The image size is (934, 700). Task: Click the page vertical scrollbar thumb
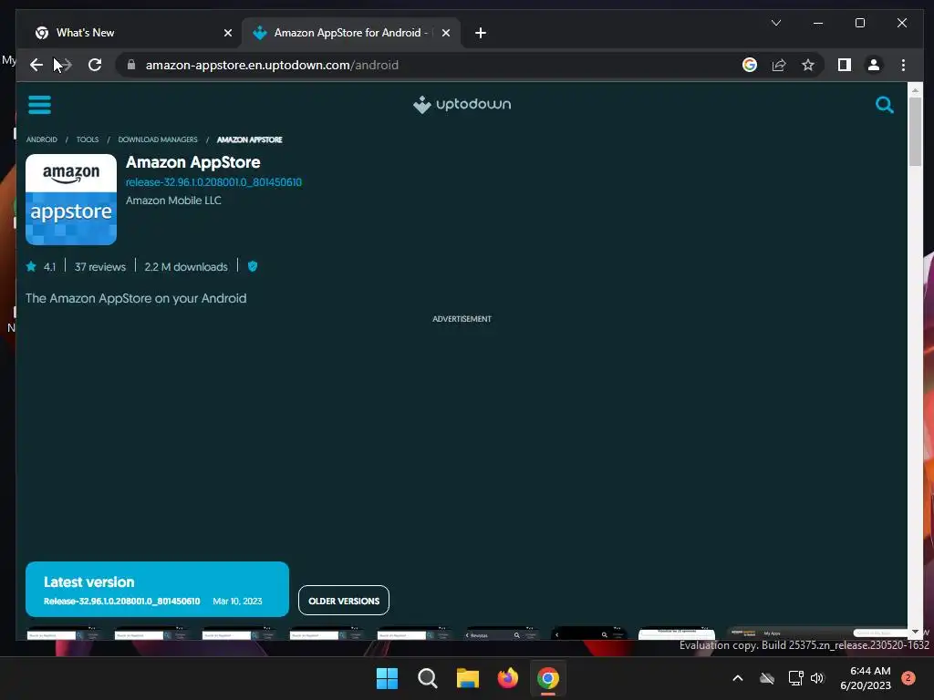pyautogui.click(x=915, y=131)
